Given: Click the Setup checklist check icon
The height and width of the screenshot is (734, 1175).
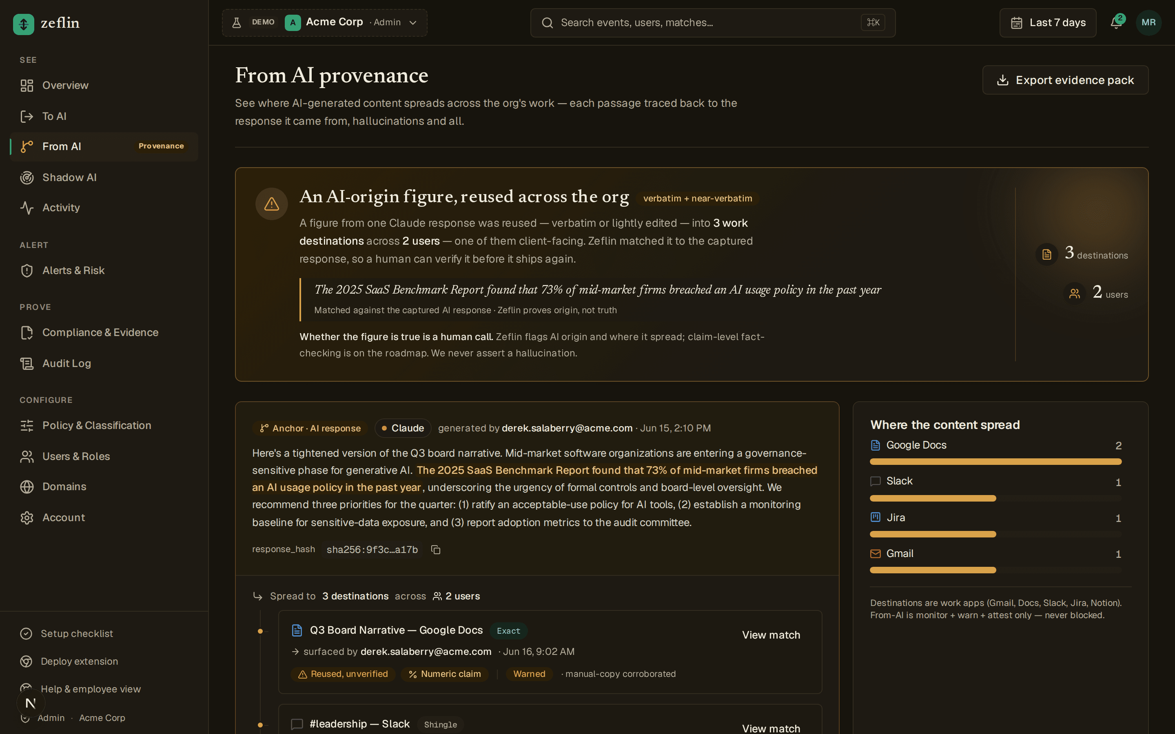Looking at the screenshot, I should (26, 634).
